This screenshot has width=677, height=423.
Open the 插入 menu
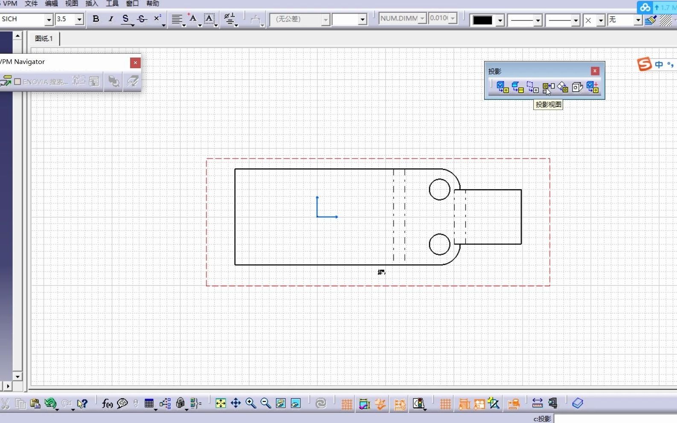[x=92, y=3]
